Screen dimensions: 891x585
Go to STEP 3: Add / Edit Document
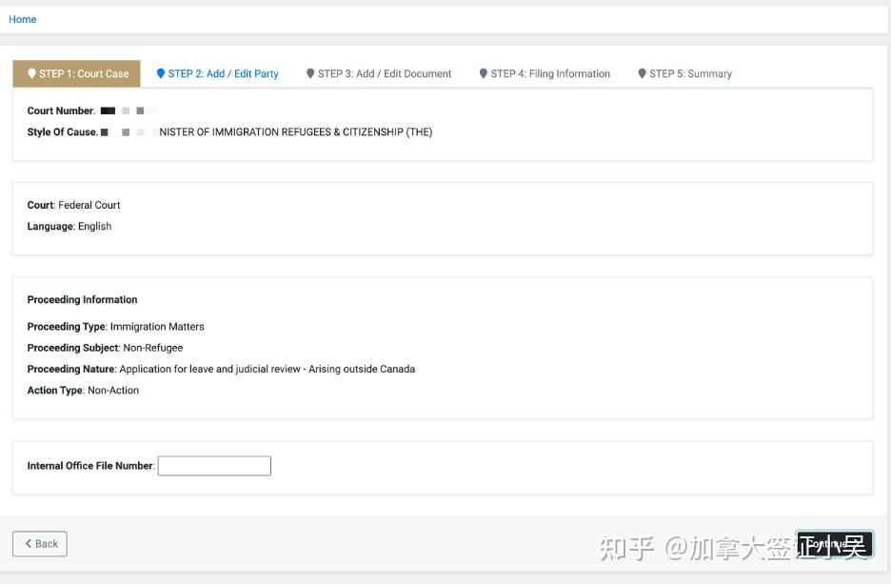[379, 73]
